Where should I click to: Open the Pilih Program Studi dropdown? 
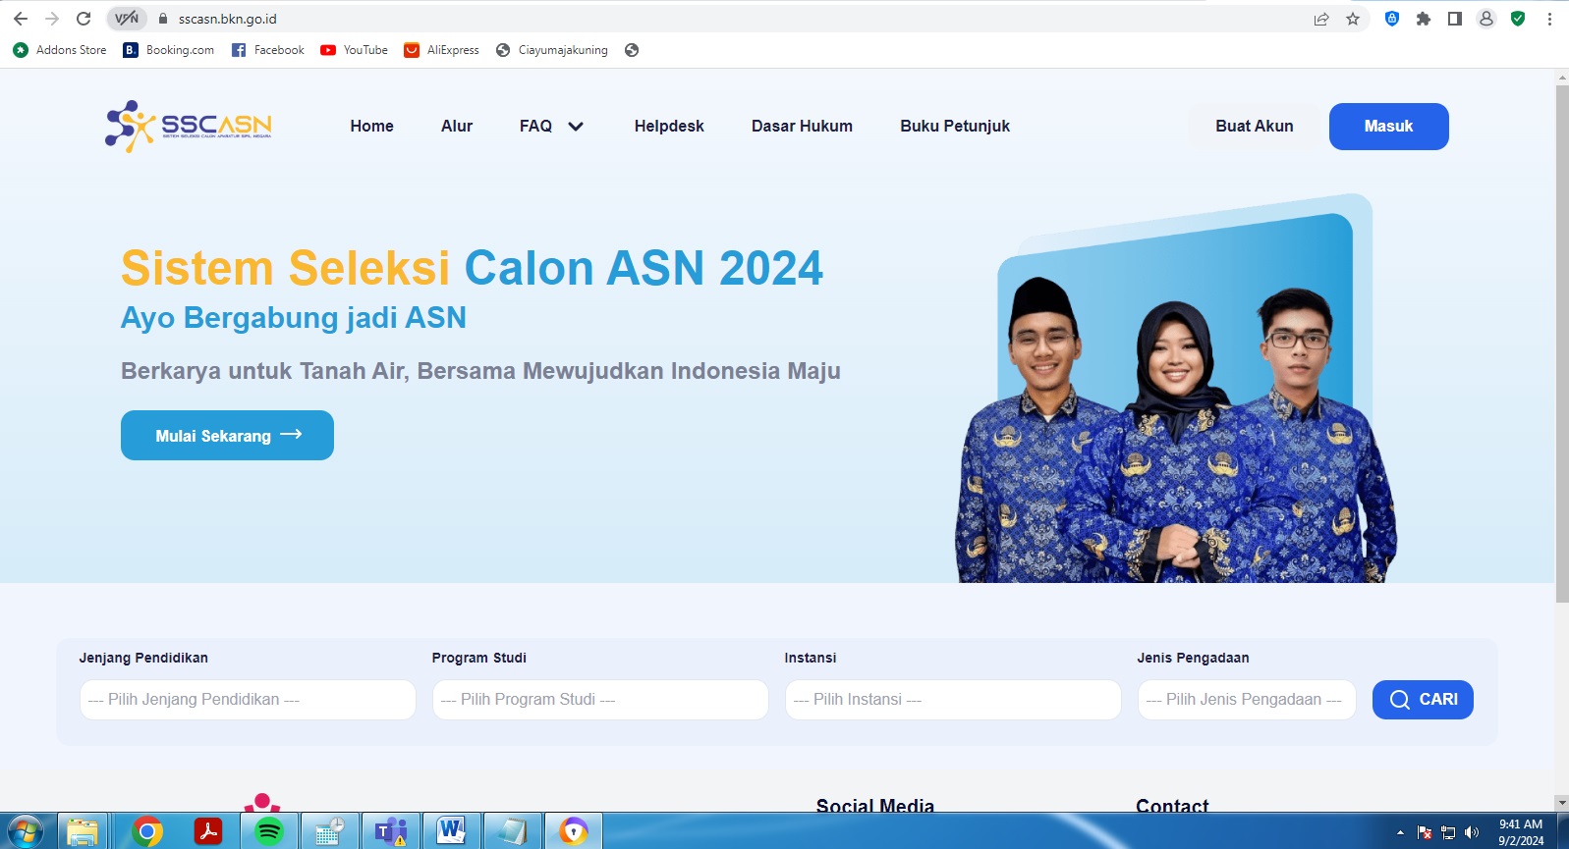coord(600,700)
